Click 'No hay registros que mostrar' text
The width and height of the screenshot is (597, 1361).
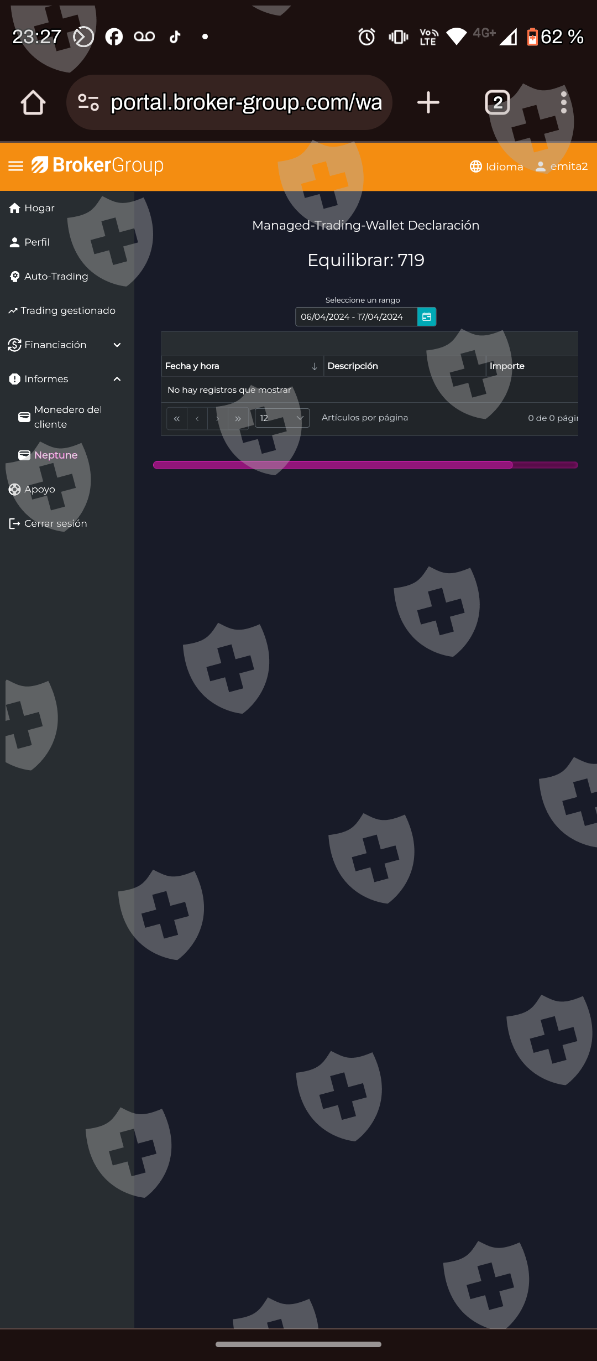click(229, 390)
